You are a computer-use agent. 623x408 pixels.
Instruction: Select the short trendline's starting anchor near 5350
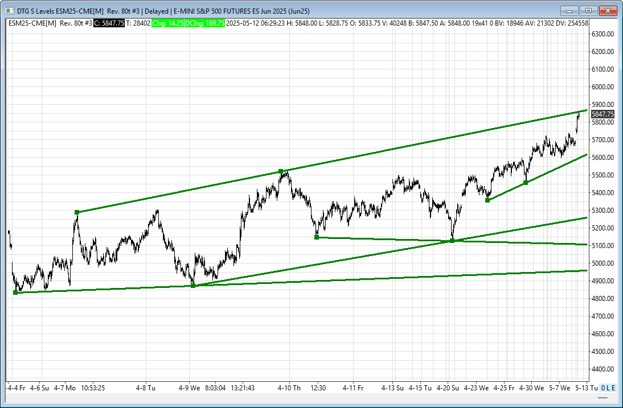pyautogui.click(x=487, y=200)
